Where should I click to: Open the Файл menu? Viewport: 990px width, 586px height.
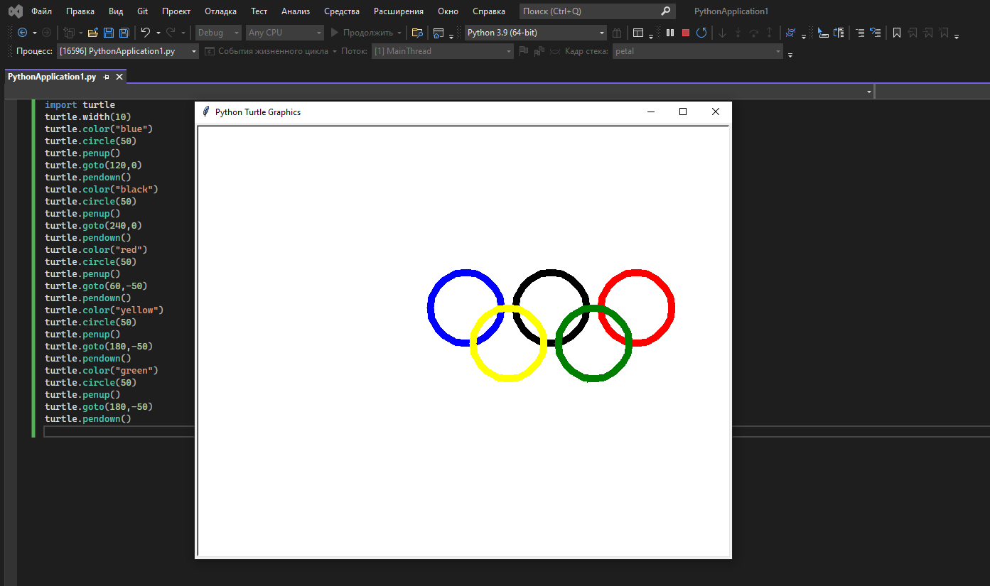[x=41, y=11]
